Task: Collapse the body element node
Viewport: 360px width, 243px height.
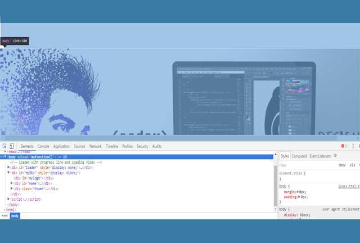Action: click(x=5, y=156)
